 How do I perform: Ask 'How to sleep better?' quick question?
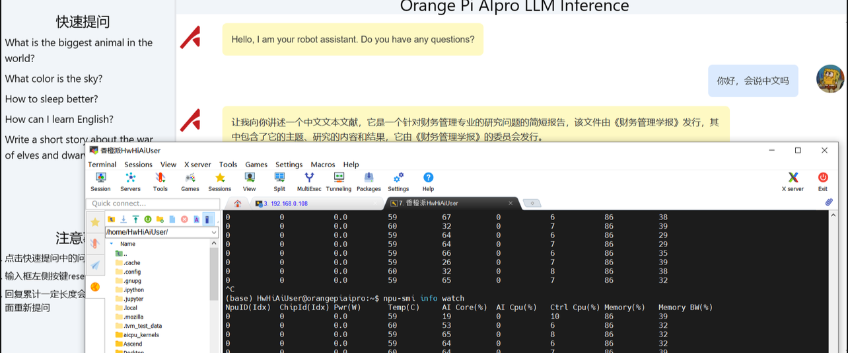52,99
